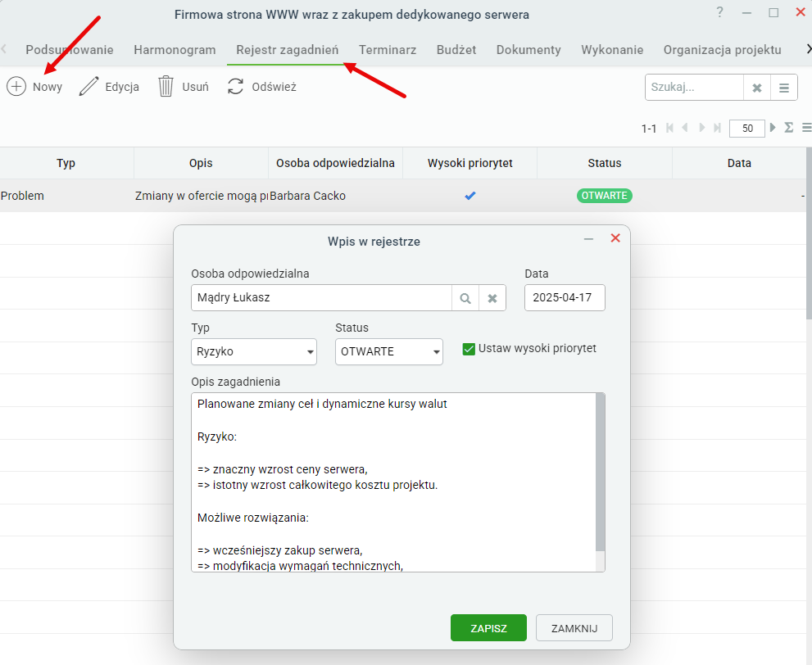Click the page size field showing 50
Screen dimensions: 812x665
coord(746,129)
